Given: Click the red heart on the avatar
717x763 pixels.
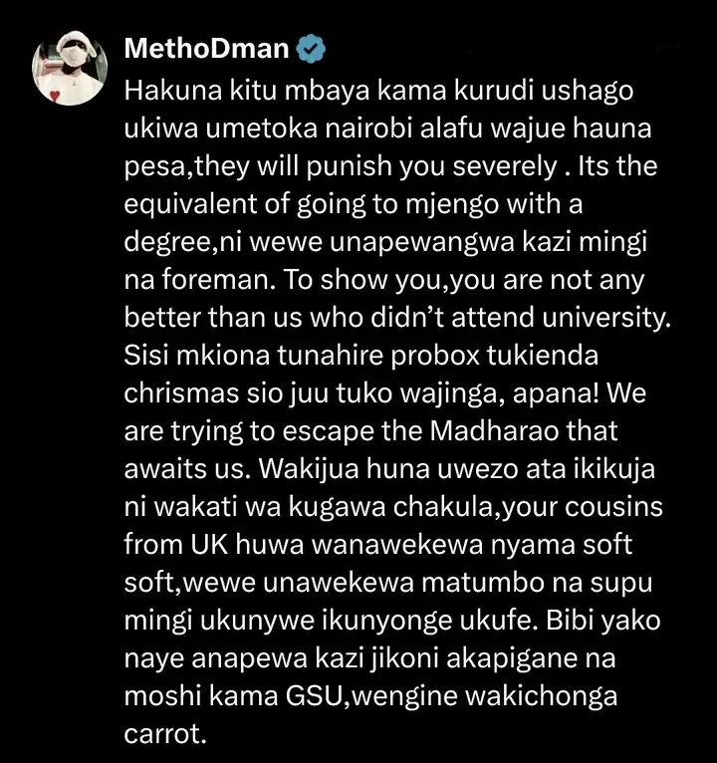Looking at the screenshot, I should [55, 96].
